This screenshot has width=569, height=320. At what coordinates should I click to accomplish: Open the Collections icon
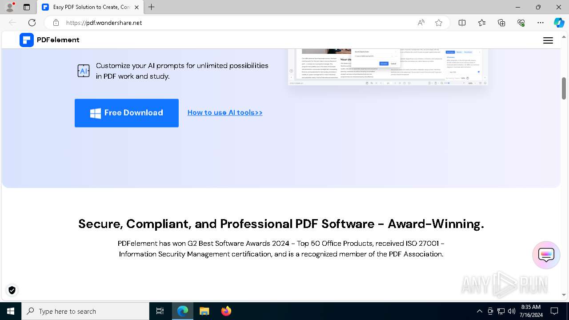tap(501, 23)
